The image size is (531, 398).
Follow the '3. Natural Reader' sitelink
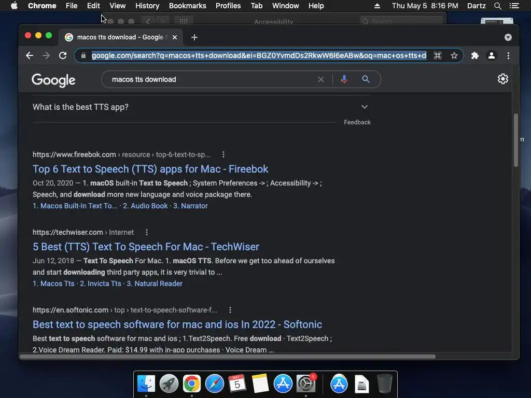tap(155, 283)
